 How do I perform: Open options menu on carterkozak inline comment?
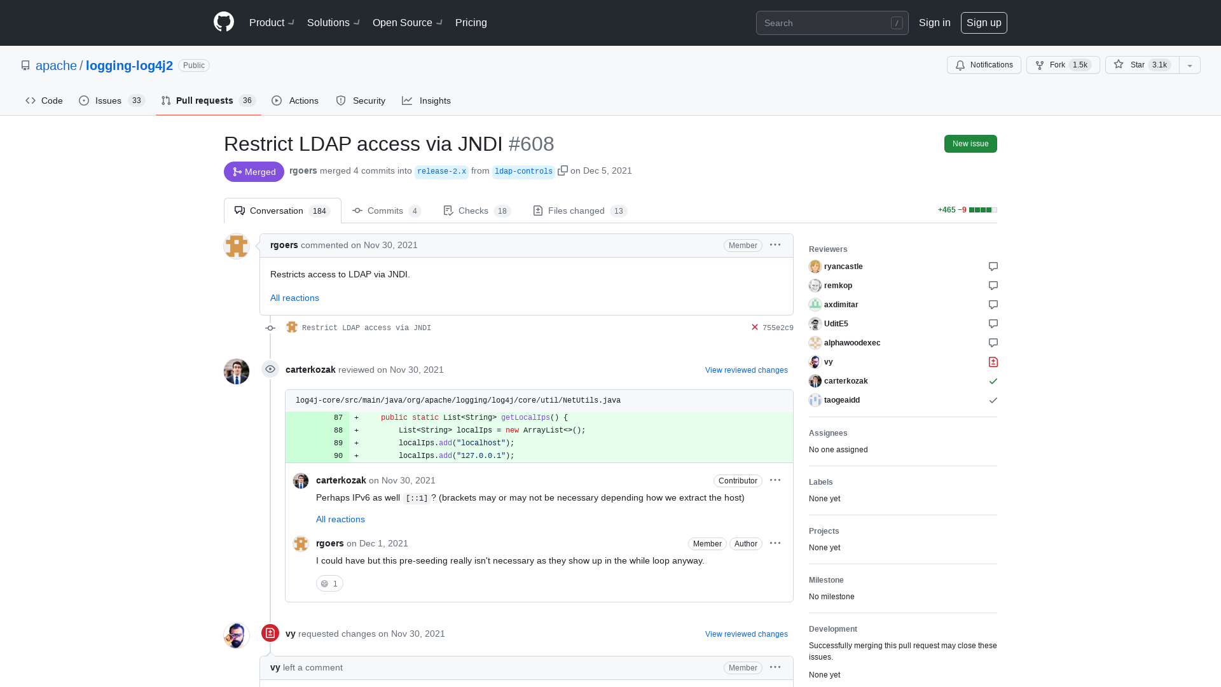(x=775, y=480)
